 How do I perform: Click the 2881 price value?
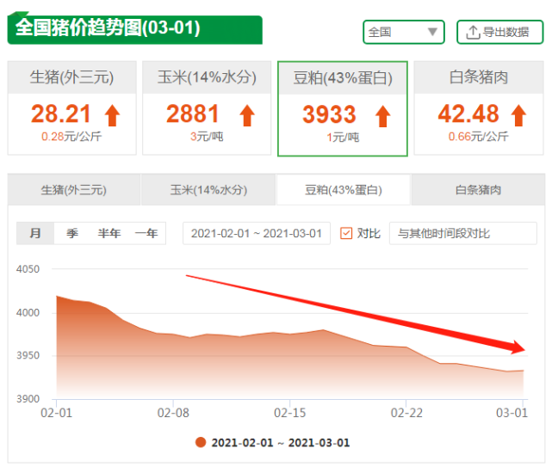click(x=193, y=114)
